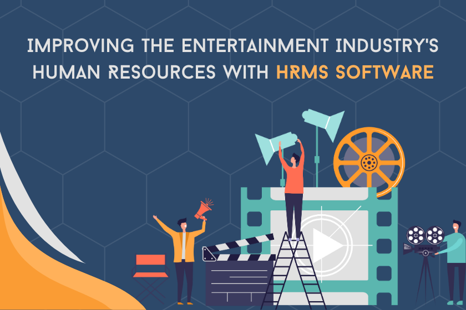Click the 'IMPROVING THE ENTERTAINMENT INDUSTRY'S' headline

click(233, 46)
